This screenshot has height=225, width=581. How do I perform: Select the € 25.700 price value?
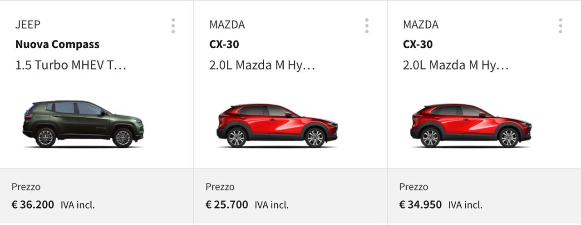pyautogui.click(x=226, y=205)
